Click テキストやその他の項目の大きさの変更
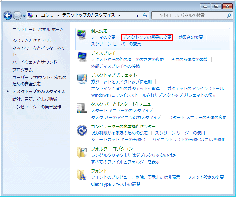 (x=127, y=59)
